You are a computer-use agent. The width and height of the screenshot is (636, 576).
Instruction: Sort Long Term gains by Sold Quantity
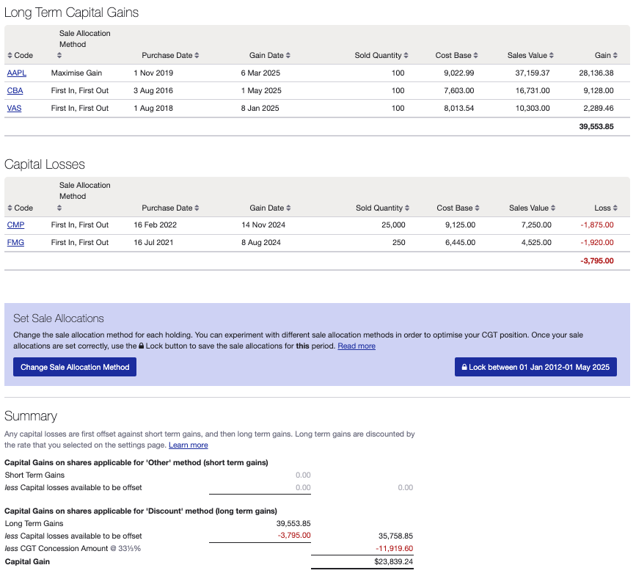[x=381, y=55]
